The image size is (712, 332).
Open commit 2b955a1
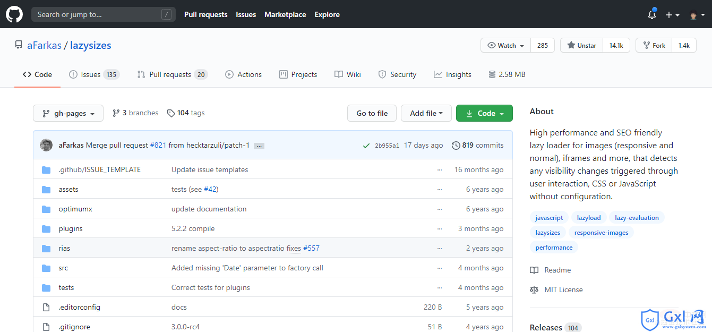pyautogui.click(x=387, y=146)
